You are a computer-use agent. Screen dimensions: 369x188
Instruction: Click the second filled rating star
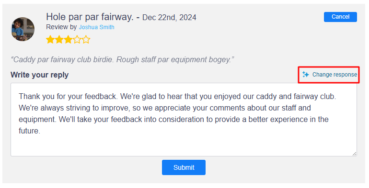(59, 40)
